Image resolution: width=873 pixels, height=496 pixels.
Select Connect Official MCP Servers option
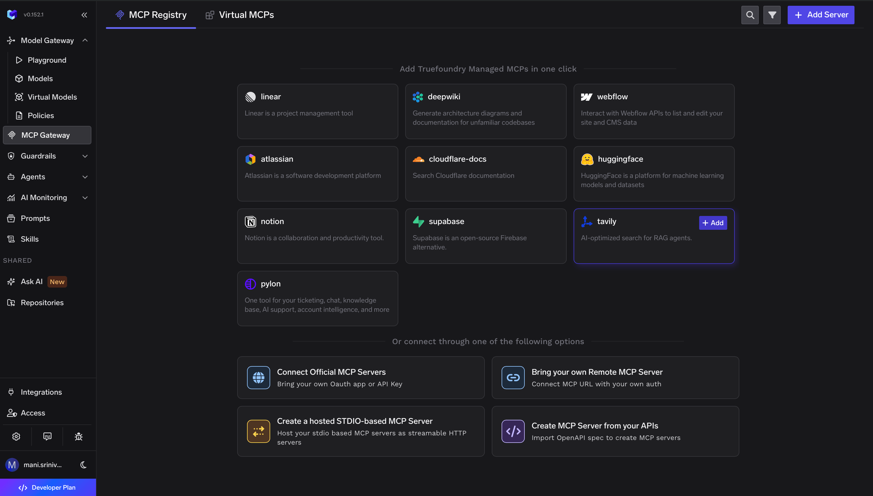point(361,377)
